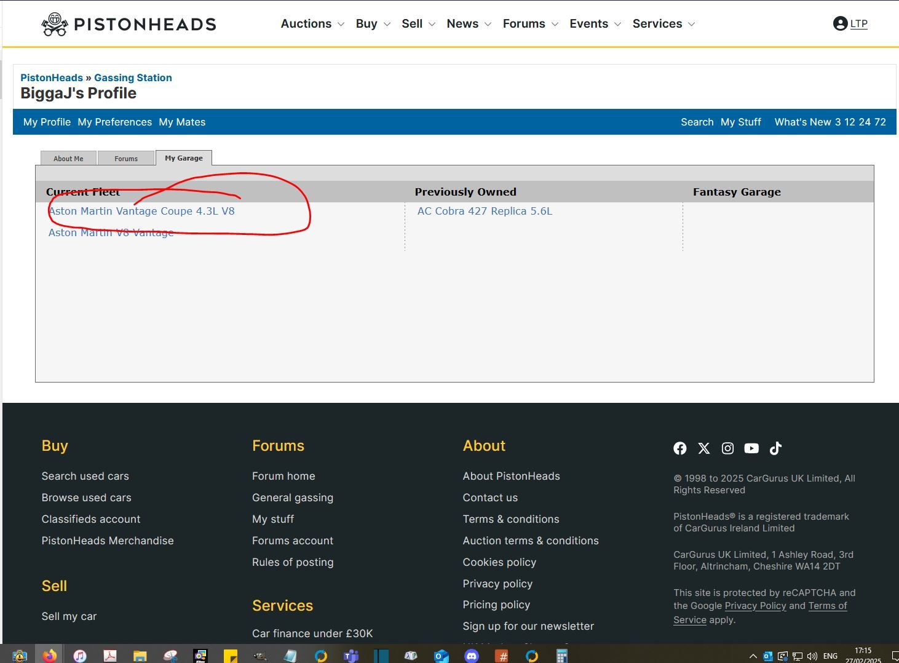This screenshot has height=663, width=899.
Task: Open the LTP user account icon
Action: (840, 24)
